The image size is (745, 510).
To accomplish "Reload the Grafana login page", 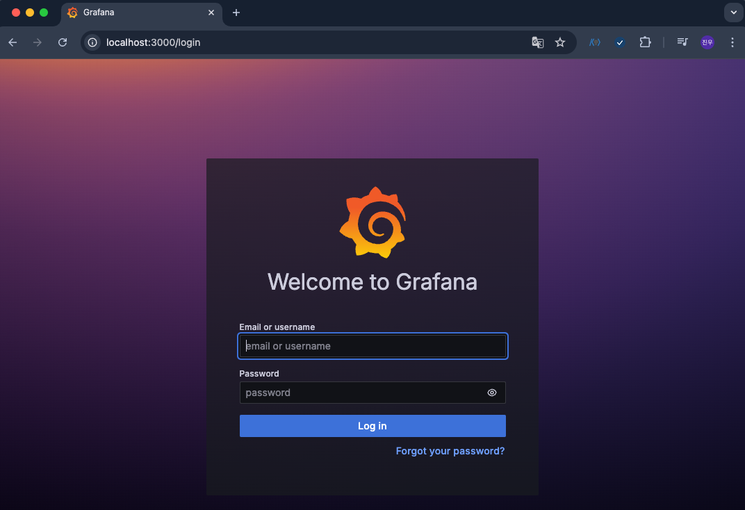I will tap(63, 42).
